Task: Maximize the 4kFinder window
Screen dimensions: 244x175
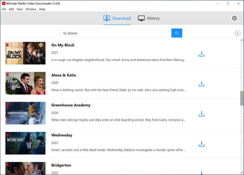Action: pyautogui.click(x=228, y=3)
